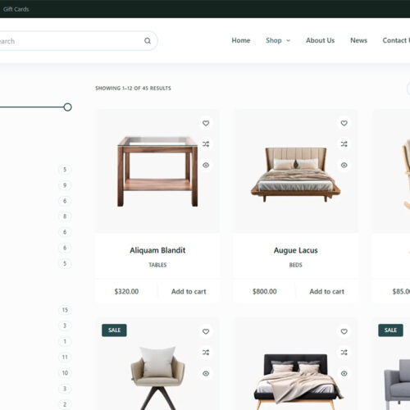Open the wooden glass table thumbnail
Viewport: 410px width, 410px height.
tap(157, 171)
